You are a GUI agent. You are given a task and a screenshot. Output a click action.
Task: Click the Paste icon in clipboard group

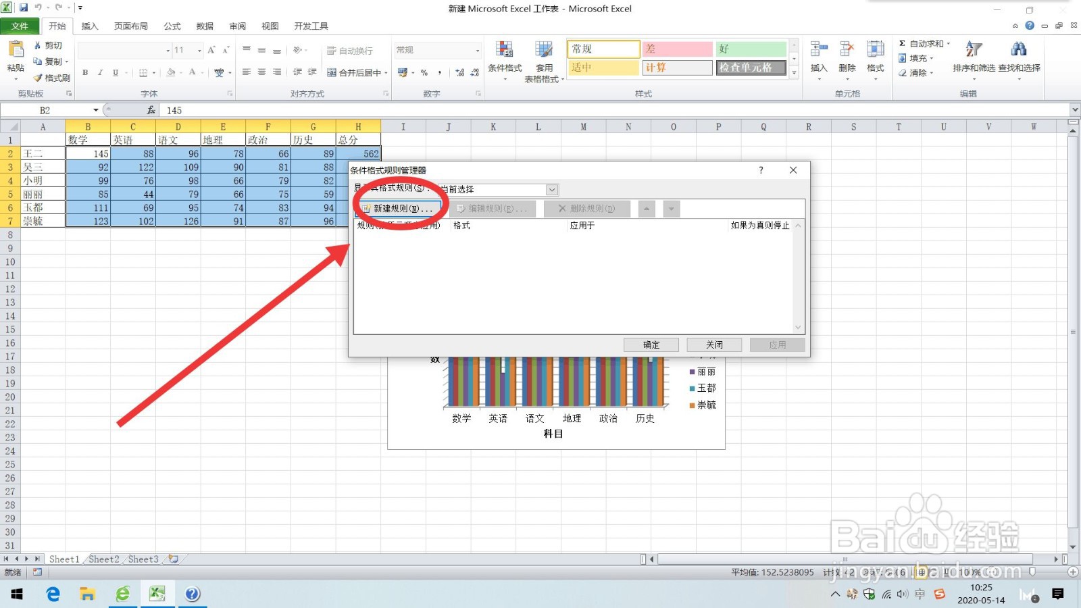pyautogui.click(x=16, y=50)
